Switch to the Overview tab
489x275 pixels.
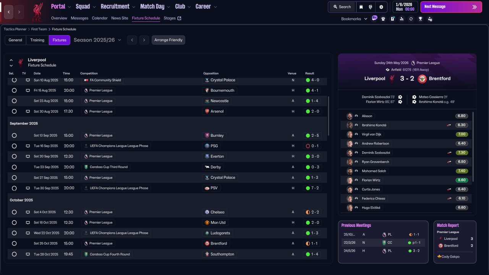pyautogui.click(x=59, y=18)
